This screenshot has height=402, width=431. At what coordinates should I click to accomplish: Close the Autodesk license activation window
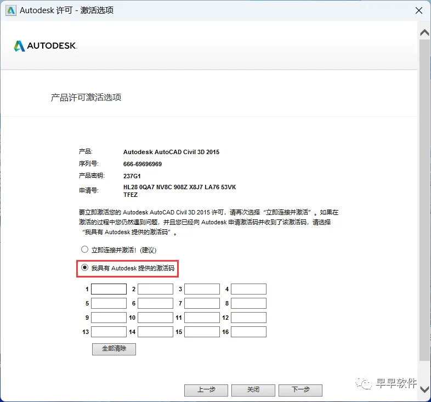click(x=419, y=10)
